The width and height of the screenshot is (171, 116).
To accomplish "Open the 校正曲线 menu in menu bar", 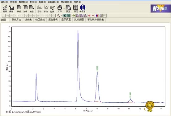I will click(x=66, y=2).
